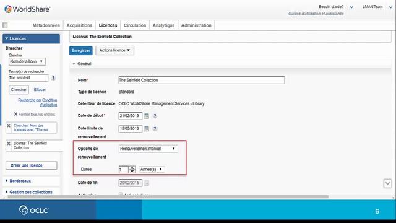This screenshot has height=223, width=396.
Task: Click the Nom text field
Action: pos(202,80)
